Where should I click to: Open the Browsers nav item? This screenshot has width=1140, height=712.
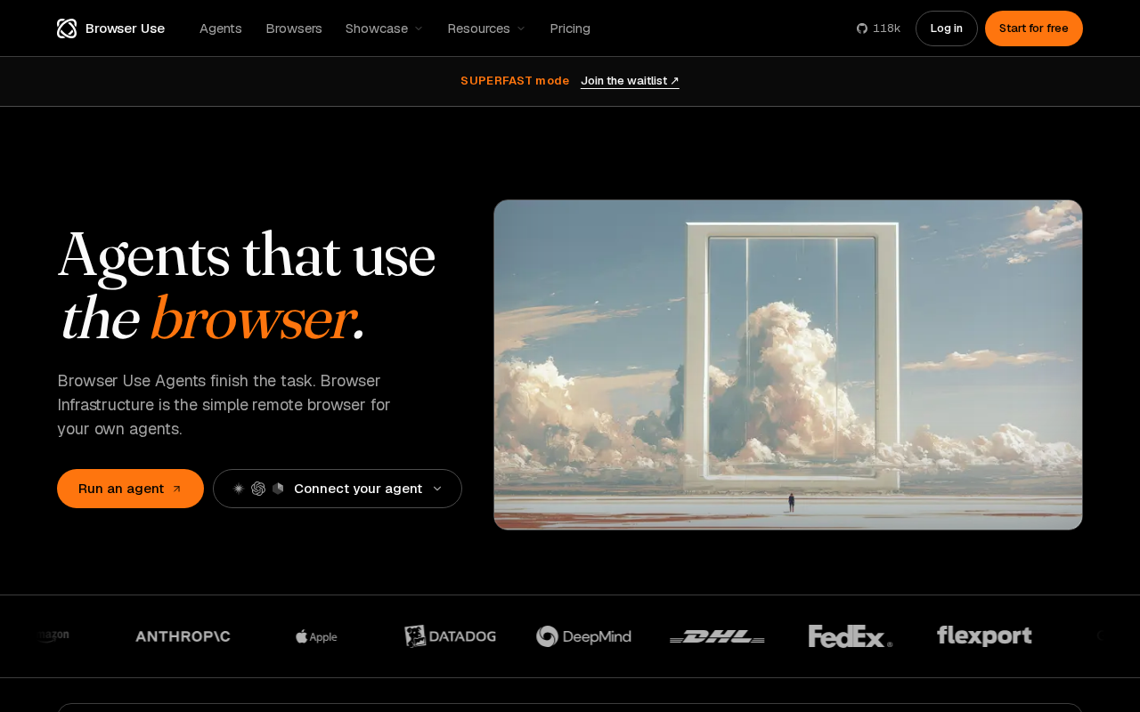click(294, 28)
